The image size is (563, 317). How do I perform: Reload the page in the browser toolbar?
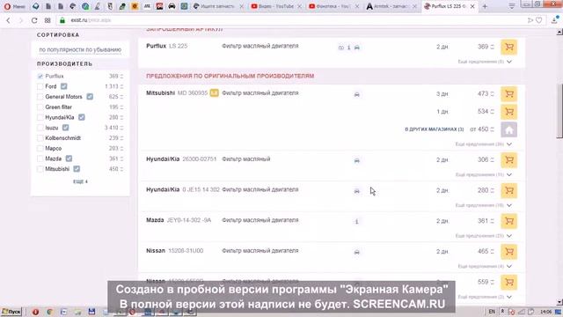click(34, 20)
